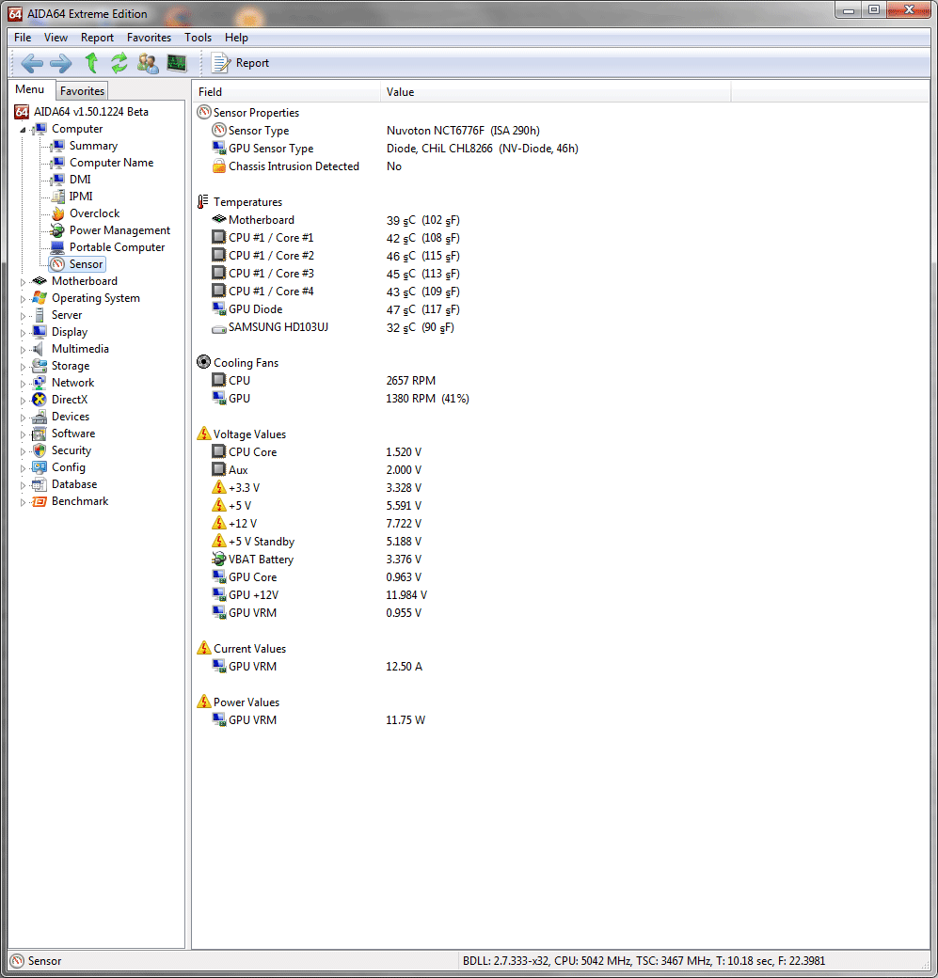Select Summary in the tree

[93, 146]
